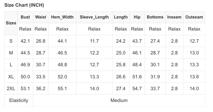213x112 pixels.
Task: Click the Sizes header cell
Action: (11, 23)
